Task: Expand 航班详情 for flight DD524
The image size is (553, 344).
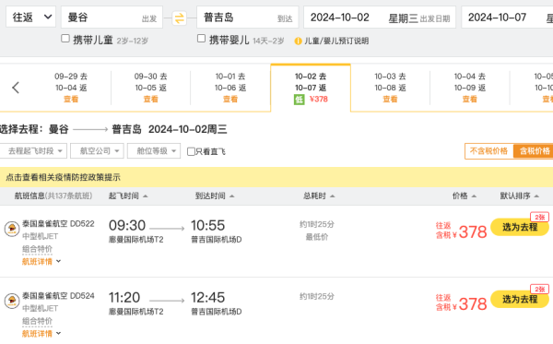Action: click(x=41, y=334)
